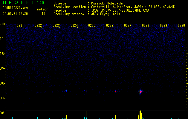188x119 pixels.
Task: Click receiver value ICOM IC-575 53.7492 MHz USB
Action: 120,10
